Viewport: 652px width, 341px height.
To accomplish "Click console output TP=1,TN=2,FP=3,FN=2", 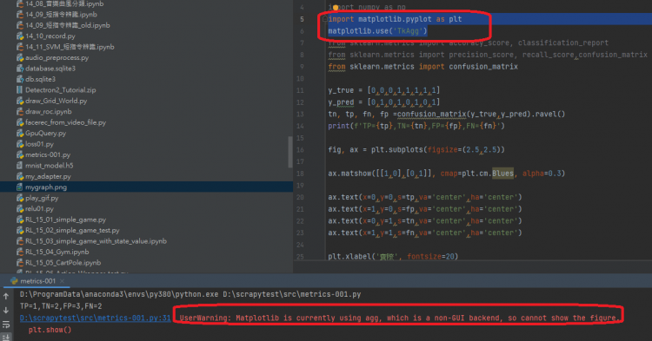I will (61, 306).
